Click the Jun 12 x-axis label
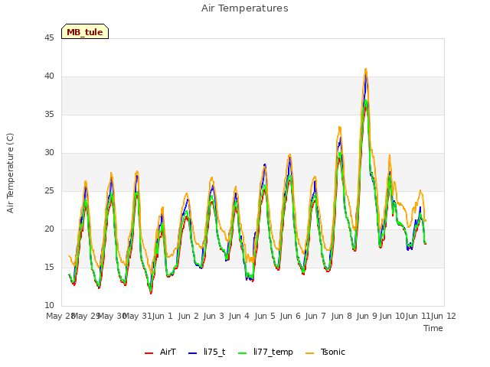The image size is (490, 367). coord(443,316)
